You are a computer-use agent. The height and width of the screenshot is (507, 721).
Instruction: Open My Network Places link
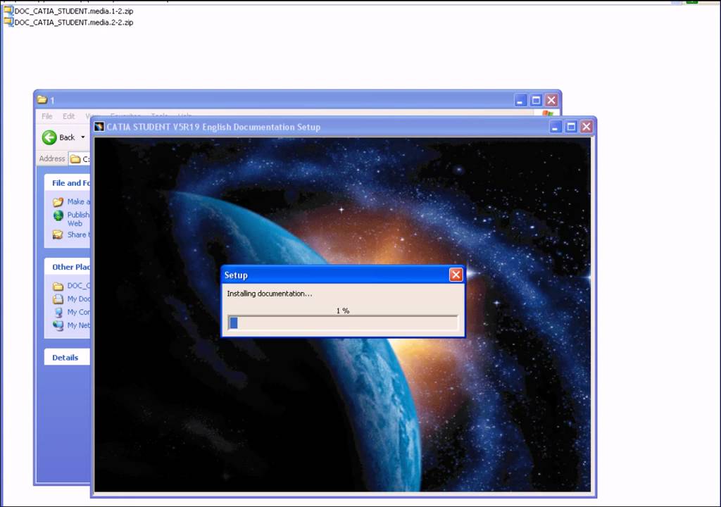click(79, 325)
